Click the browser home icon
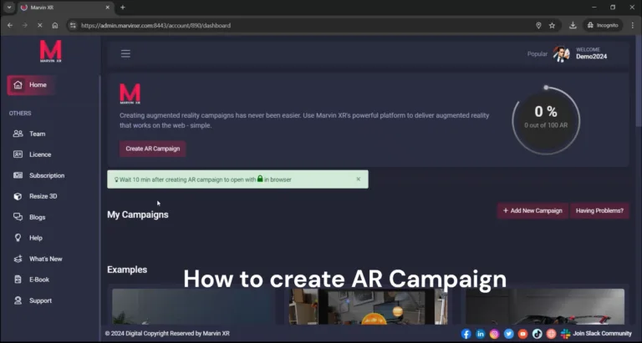Viewport: 642px width, 343px height. 55,25
